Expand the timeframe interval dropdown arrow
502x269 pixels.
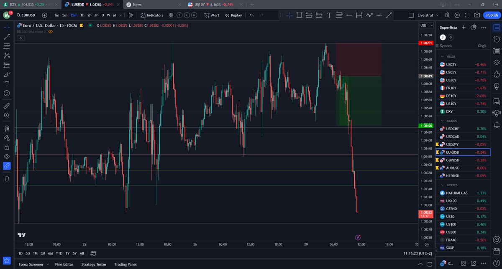(121, 15)
